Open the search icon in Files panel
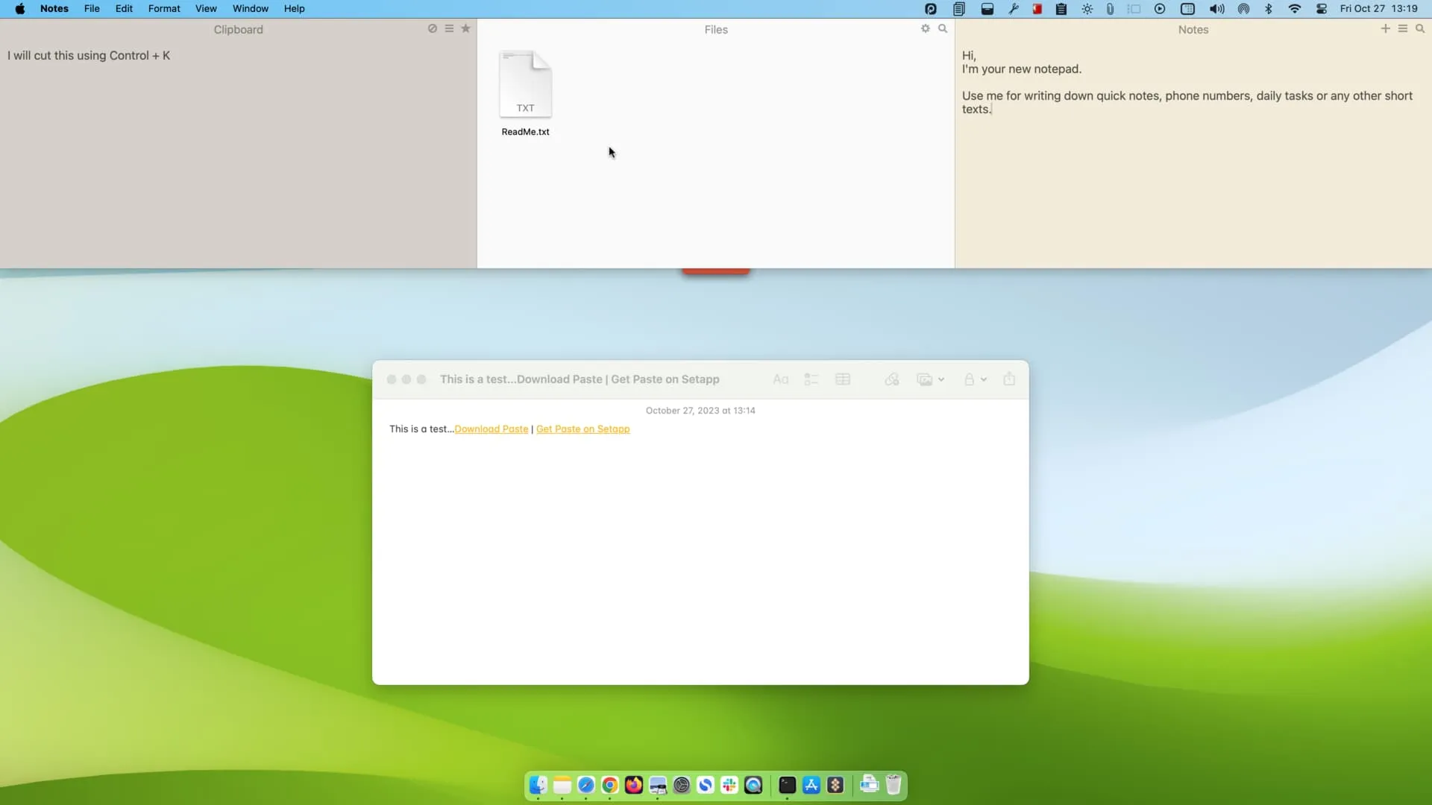 click(942, 28)
